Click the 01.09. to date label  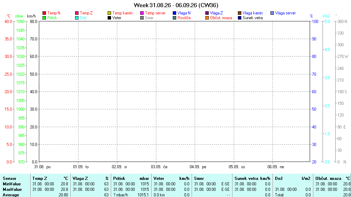pos(81,167)
